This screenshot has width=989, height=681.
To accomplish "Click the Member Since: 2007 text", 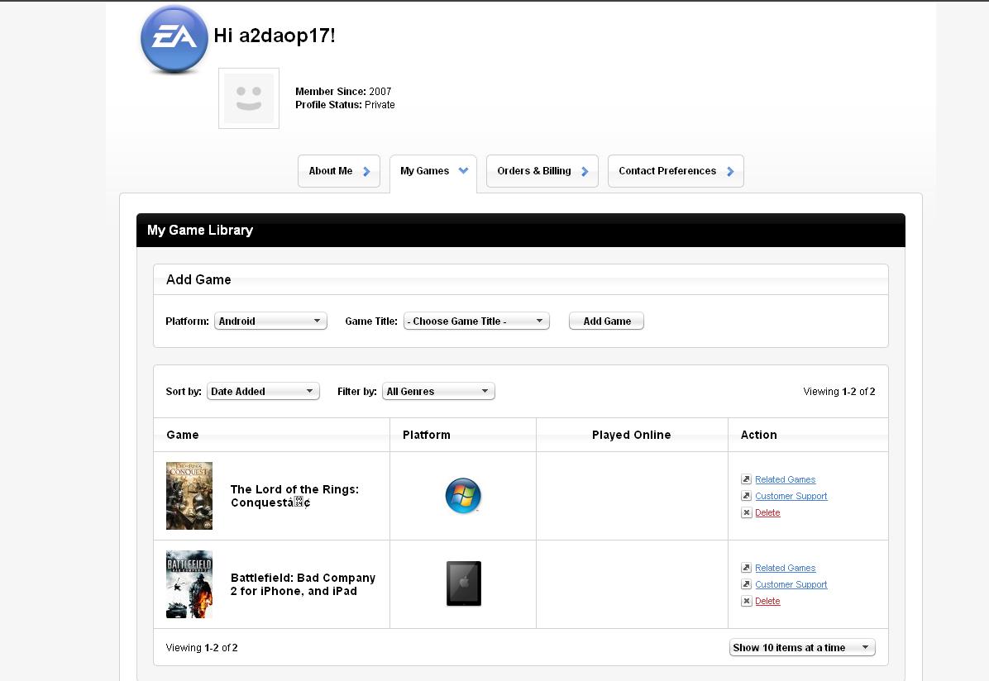I will click(343, 92).
